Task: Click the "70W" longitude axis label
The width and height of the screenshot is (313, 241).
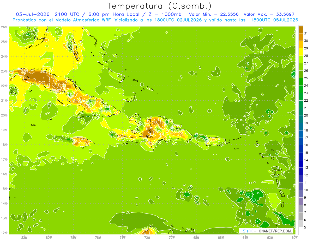Action: [x=172, y=237]
